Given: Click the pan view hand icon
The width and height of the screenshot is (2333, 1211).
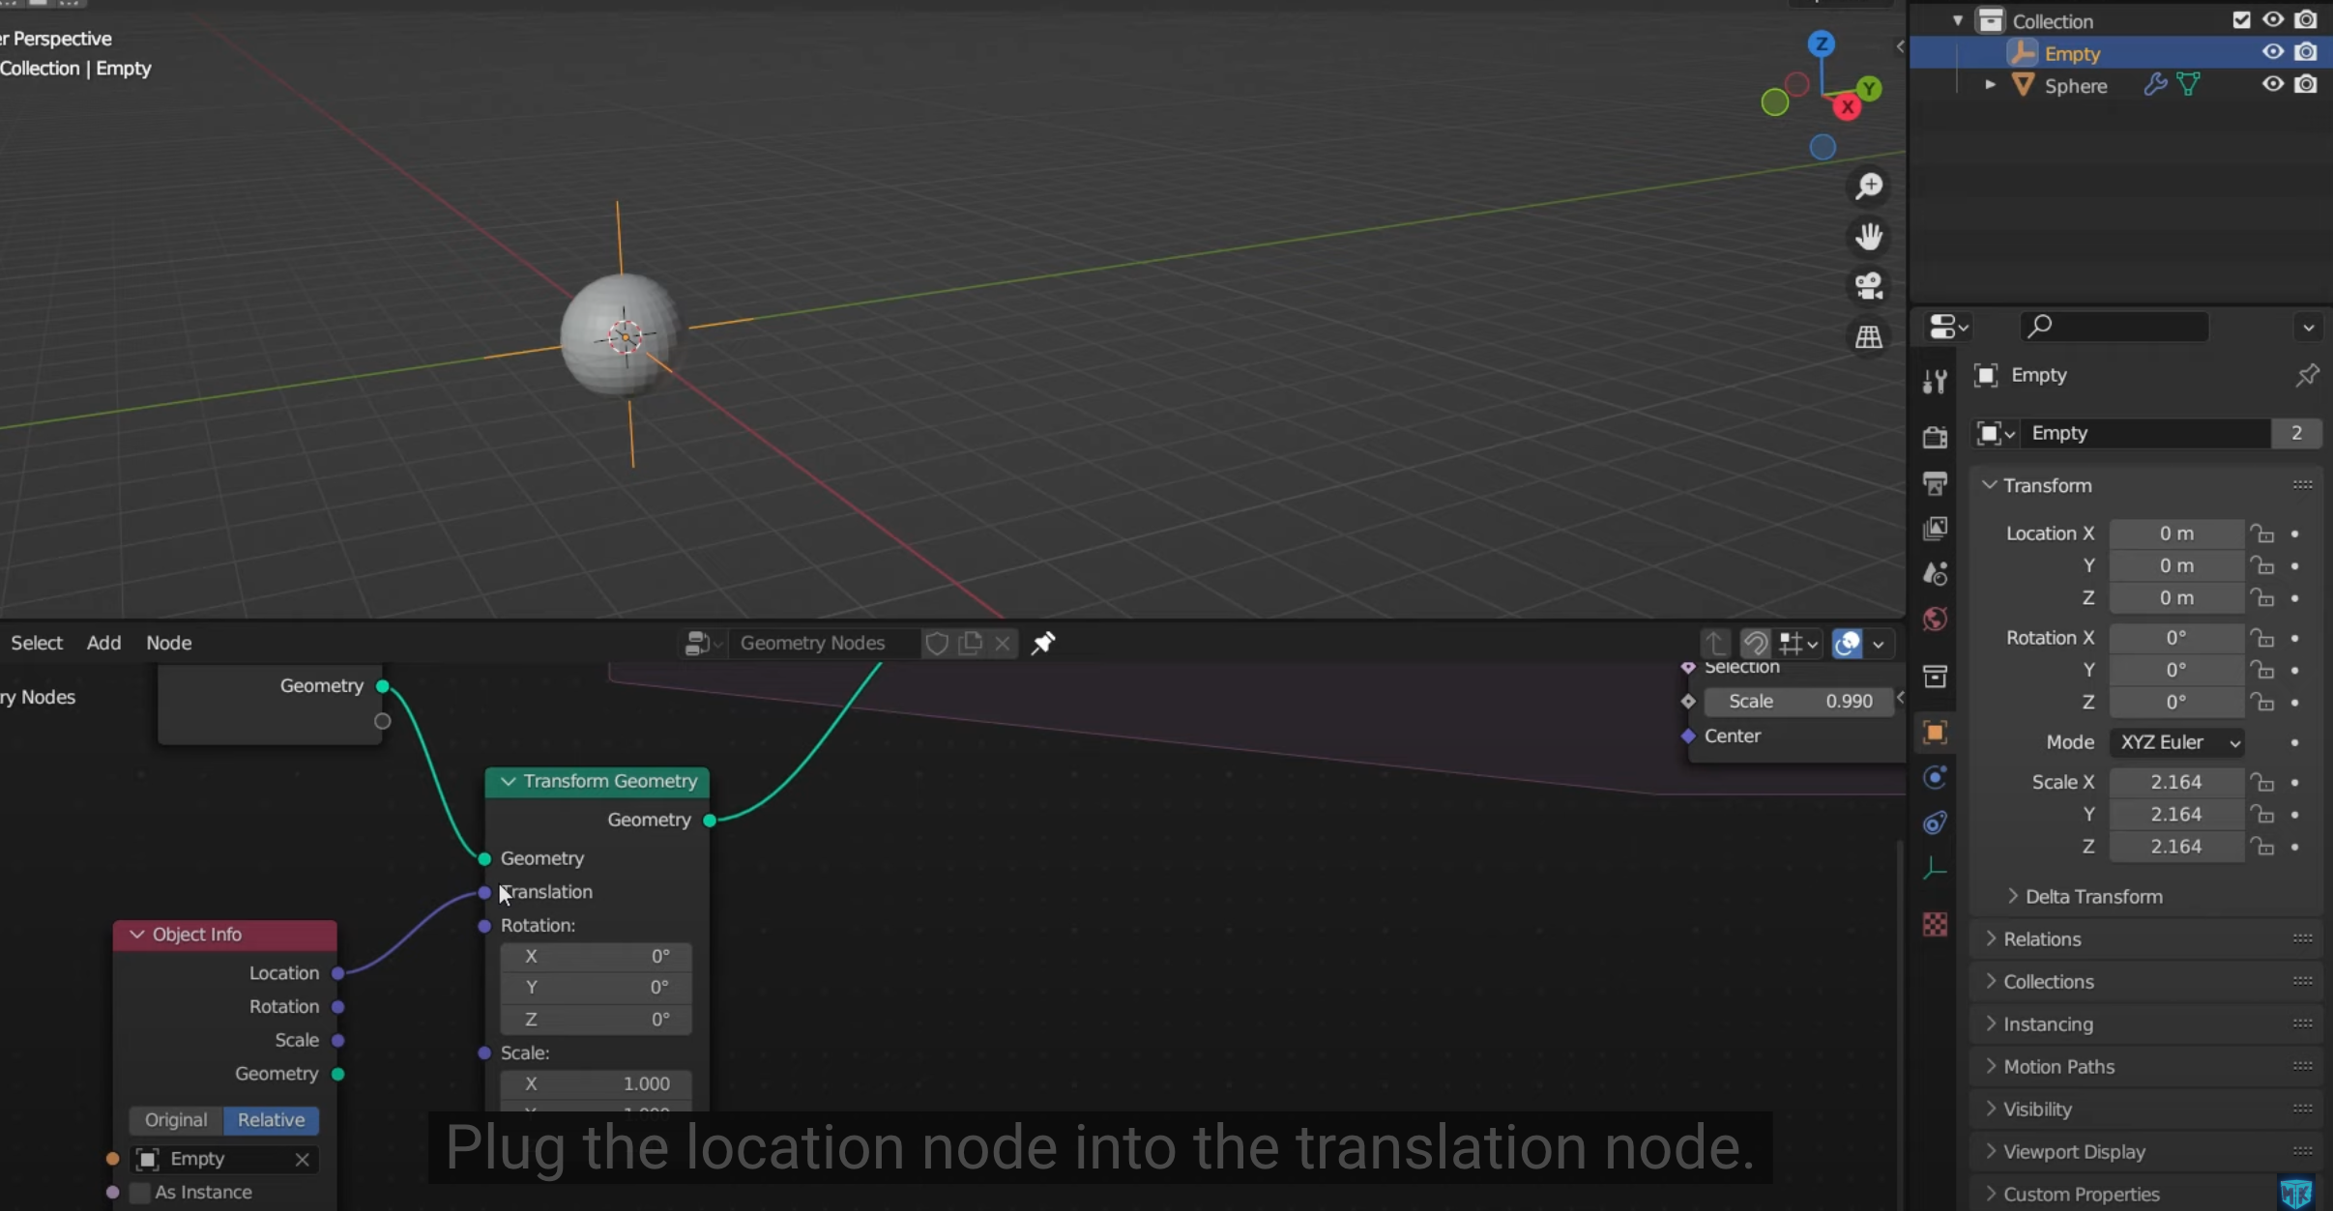Looking at the screenshot, I should (x=1869, y=237).
